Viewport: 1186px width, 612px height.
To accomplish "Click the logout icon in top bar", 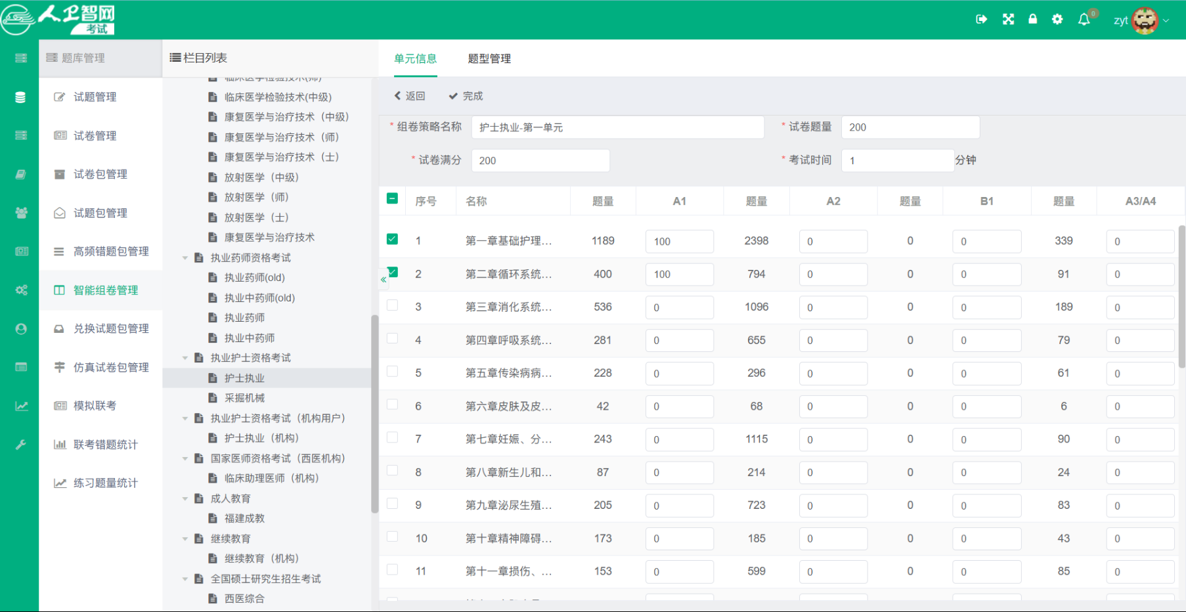I will pos(981,19).
